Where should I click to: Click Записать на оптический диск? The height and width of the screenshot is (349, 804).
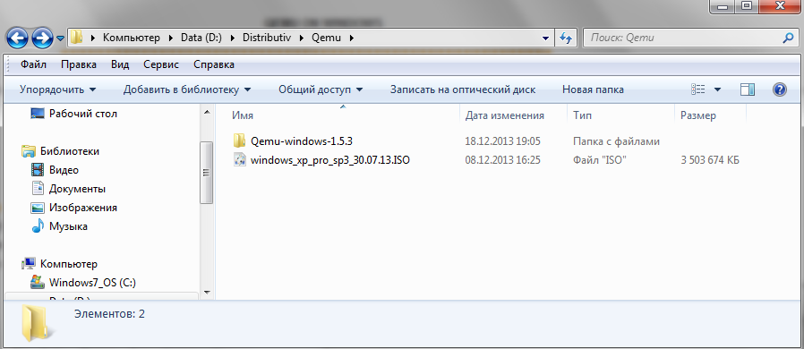(x=463, y=89)
